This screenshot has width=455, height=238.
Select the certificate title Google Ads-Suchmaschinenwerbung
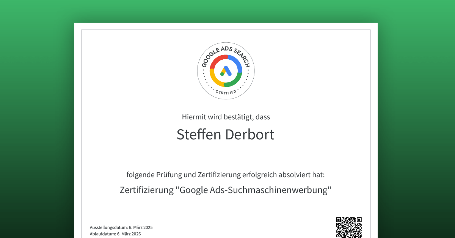point(225,189)
